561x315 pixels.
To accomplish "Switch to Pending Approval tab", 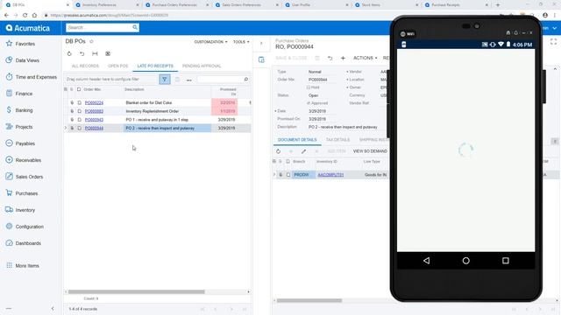I will (x=202, y=66).
